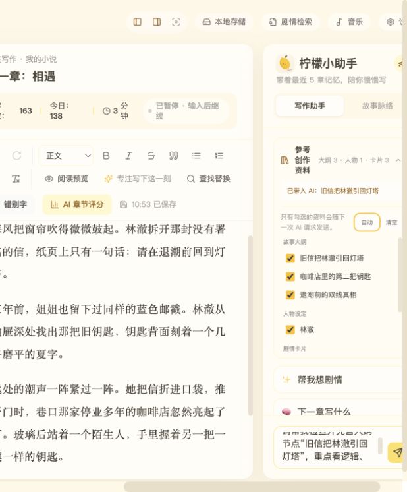Uncheck 咖啡店里的第二把钥匙 outline
407x492 pixels.
(290, 276)
